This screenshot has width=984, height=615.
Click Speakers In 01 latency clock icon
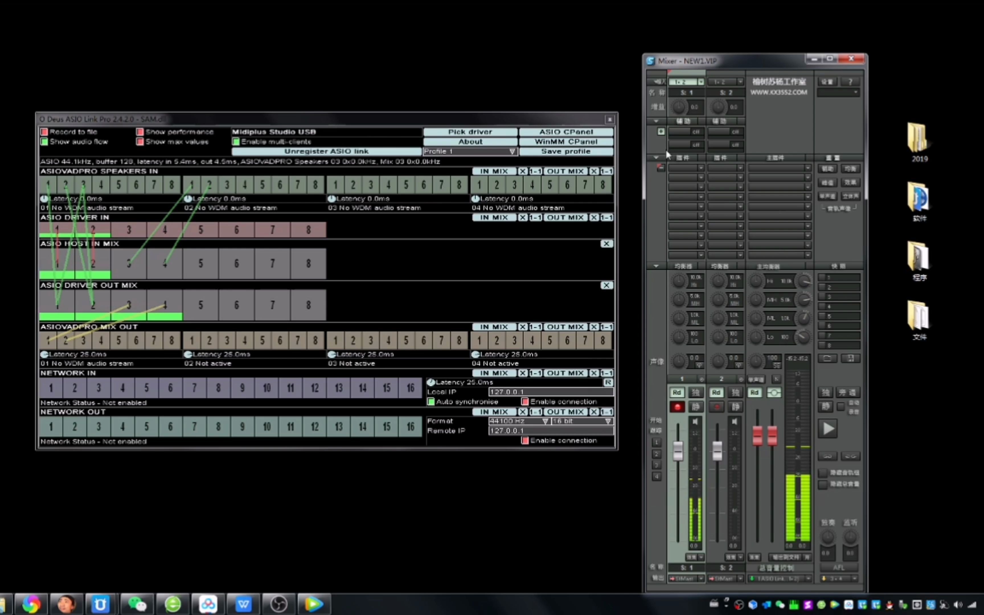tap(44, 198)
